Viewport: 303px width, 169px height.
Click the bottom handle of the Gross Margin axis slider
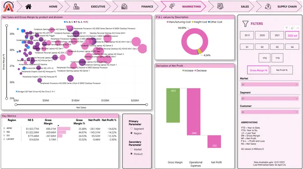point(7,98)
